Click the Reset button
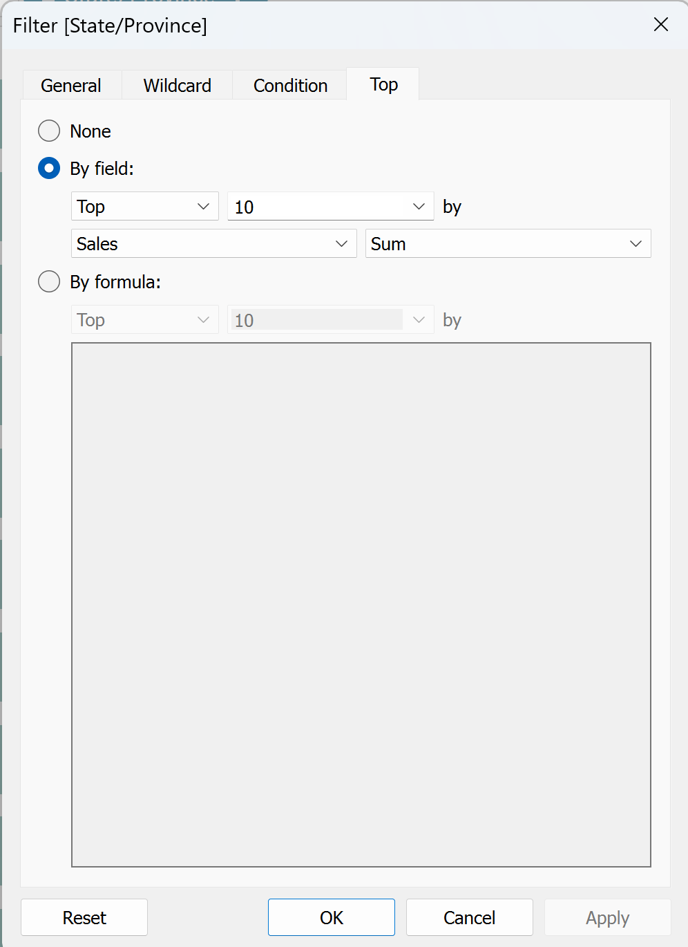 click(x=84, y=917)
